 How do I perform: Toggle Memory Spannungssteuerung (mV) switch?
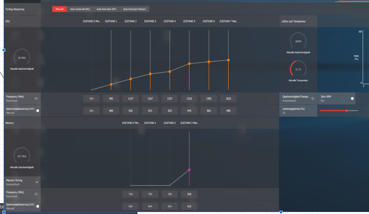(x=37, y=206)
